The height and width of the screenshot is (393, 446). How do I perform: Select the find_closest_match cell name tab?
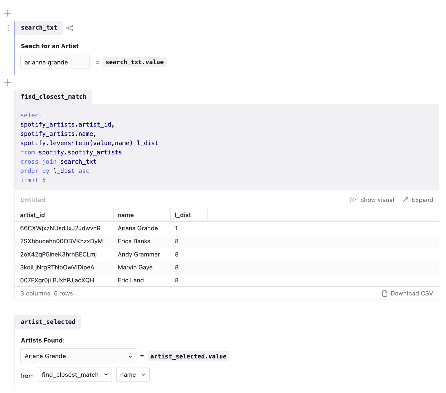tap(53, 97)
